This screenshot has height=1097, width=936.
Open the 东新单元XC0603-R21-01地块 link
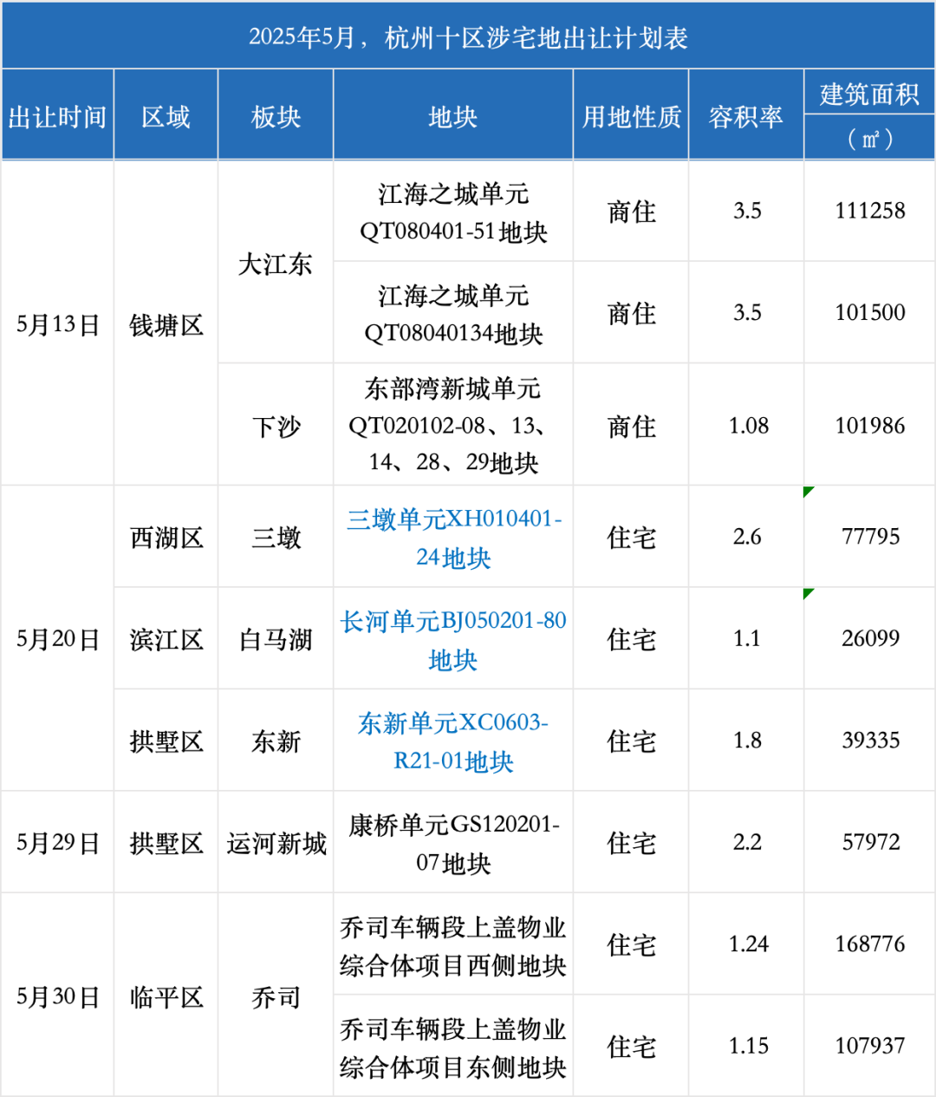click(453, 741)
